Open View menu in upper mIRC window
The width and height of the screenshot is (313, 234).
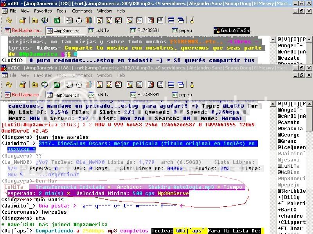[25, 11]
